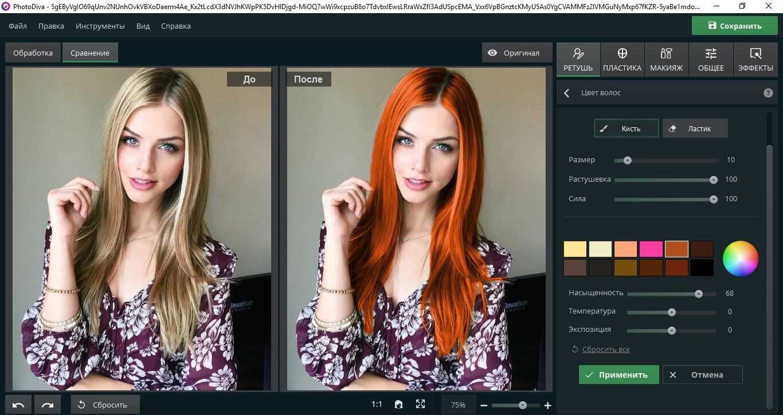
Task: Click the redo arrow icon
Action: (48, 405)
